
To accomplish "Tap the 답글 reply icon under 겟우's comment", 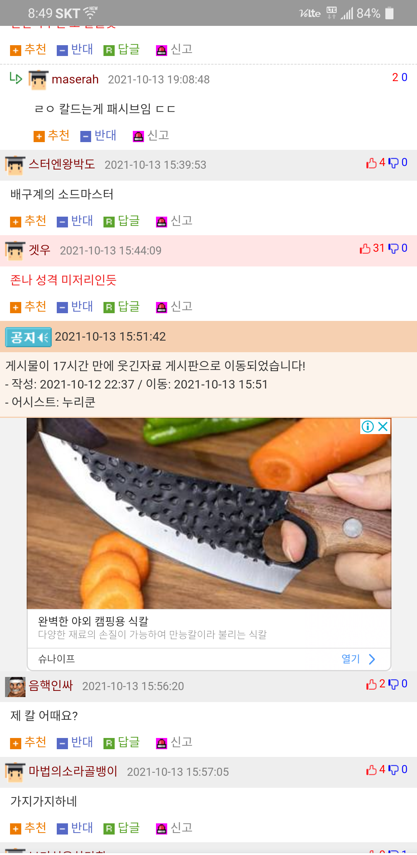I will [x=109, y=307].
